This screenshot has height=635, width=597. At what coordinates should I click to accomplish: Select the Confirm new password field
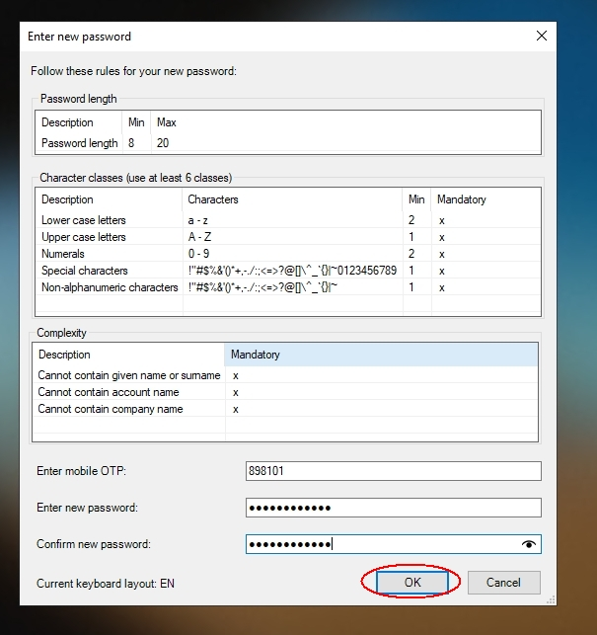tap(380, 544)
